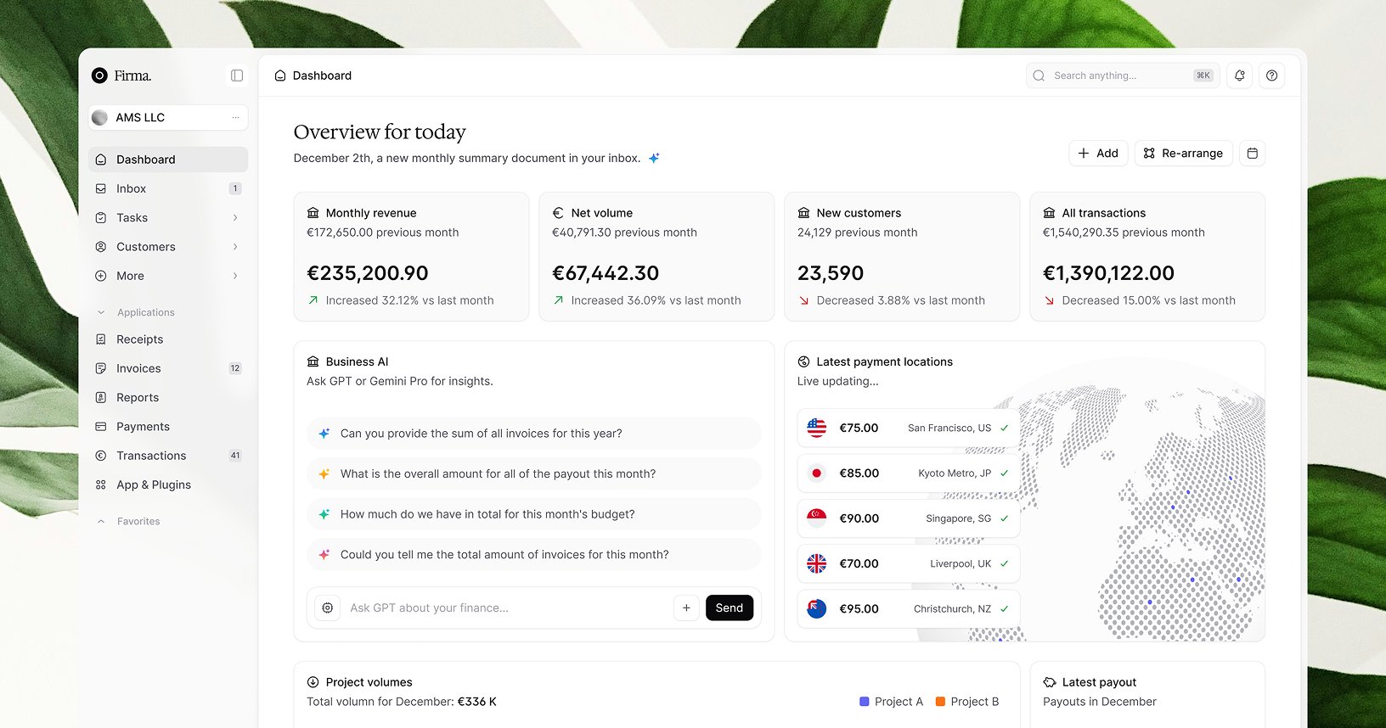Click the Kyoto Metro, JP location label

pyautogui.click(x=955, y=473)
